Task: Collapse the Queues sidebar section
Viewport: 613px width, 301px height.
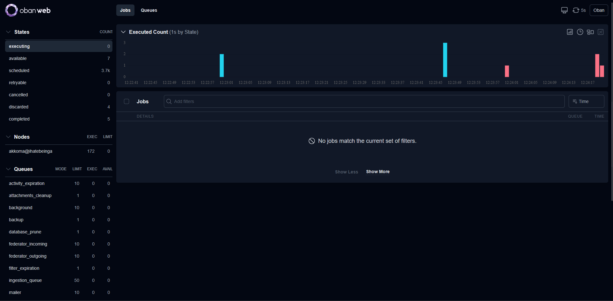Action: coord(8,169)
